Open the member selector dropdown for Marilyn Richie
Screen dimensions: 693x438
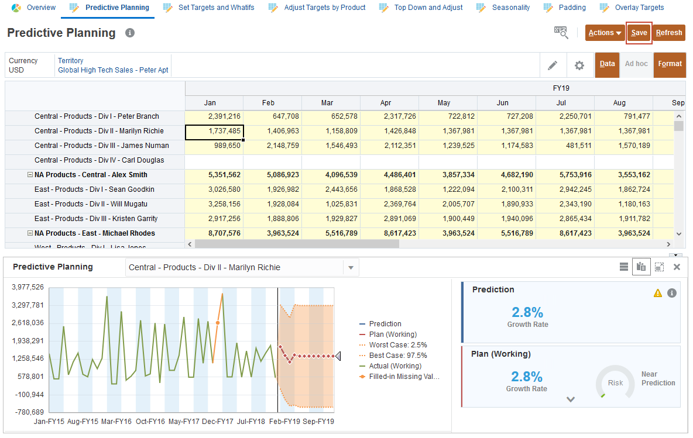[x=351, y=268]
